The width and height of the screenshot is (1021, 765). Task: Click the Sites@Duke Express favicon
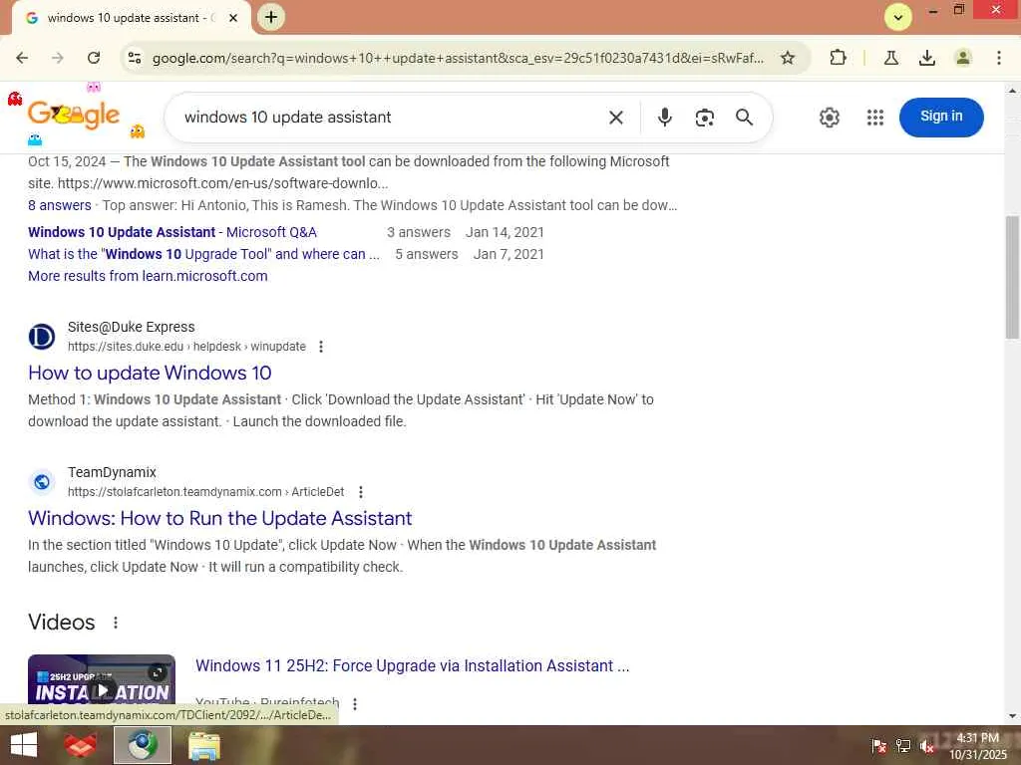42,337
